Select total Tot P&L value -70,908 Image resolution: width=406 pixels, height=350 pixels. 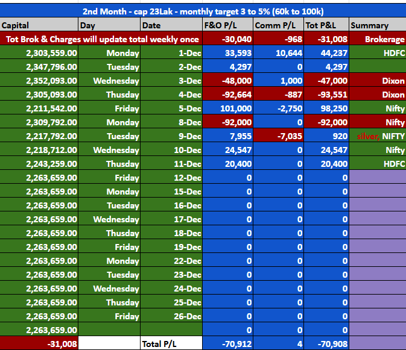(326, 343)
